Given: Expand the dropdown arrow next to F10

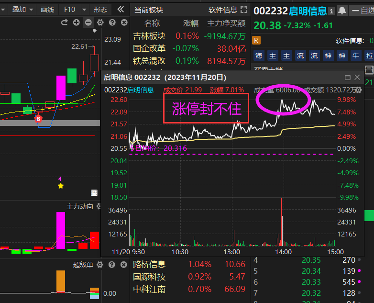Looking at the screenshot, I should tap(84, 10).
